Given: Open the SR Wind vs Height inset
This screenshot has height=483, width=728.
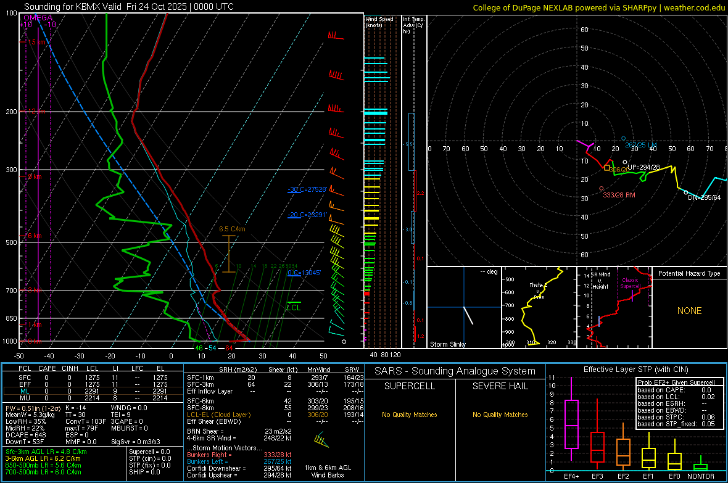Looking at the screenshot, I should 614,307.
